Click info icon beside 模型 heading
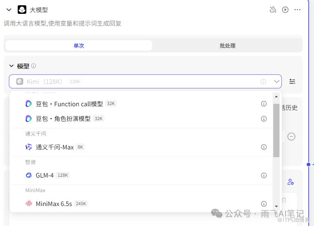 (34, 66)
